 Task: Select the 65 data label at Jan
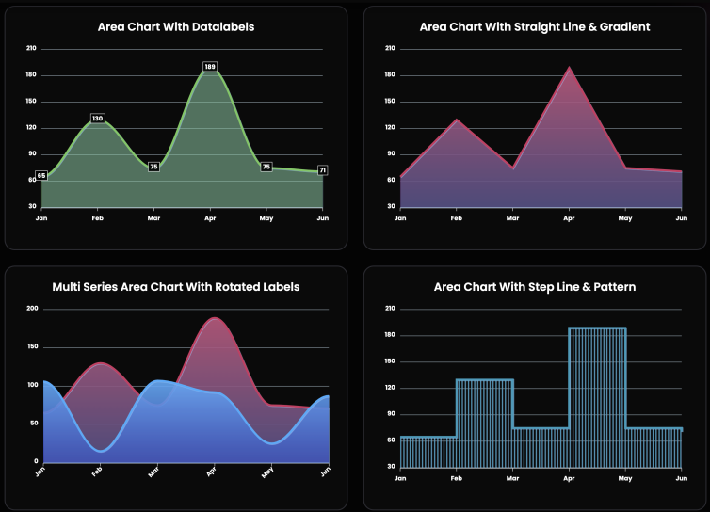point(41,176)
